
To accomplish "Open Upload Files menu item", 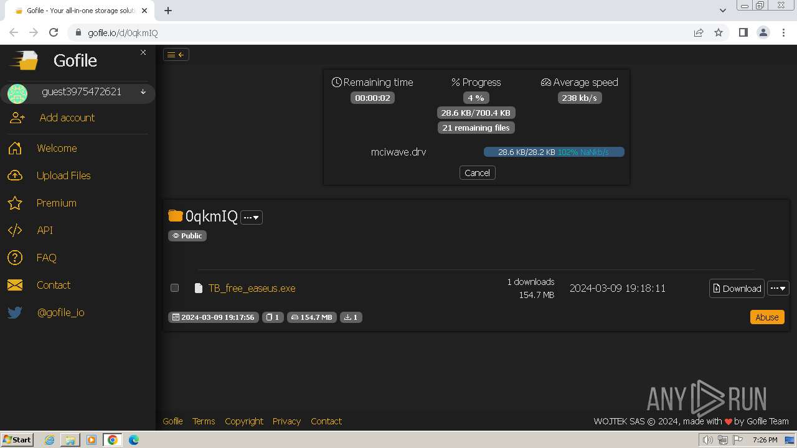I will tap(64, 175).
